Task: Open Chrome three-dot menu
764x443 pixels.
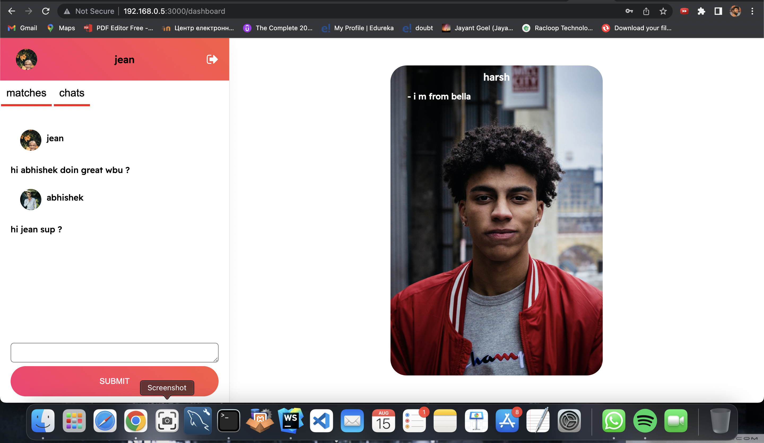Action: click(x=752, y=11)
